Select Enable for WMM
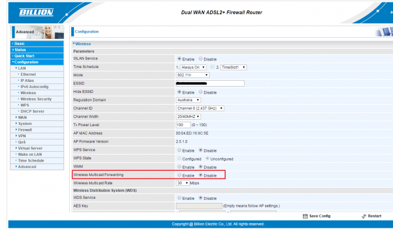Screen dimensions: 393x229 [x=179, y=167]
